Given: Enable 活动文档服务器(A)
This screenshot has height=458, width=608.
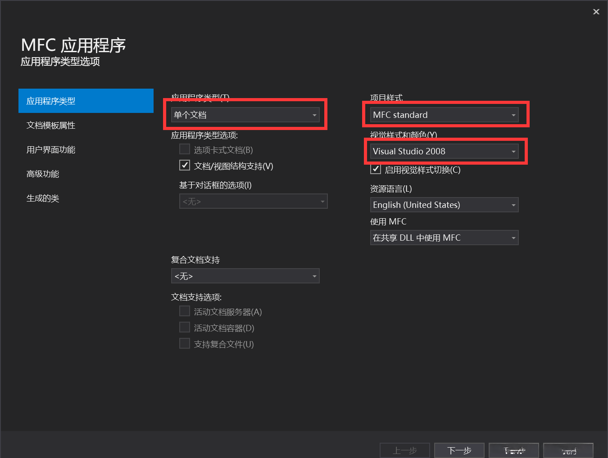Looking at the screenshot, I should (x=185, y=310).
